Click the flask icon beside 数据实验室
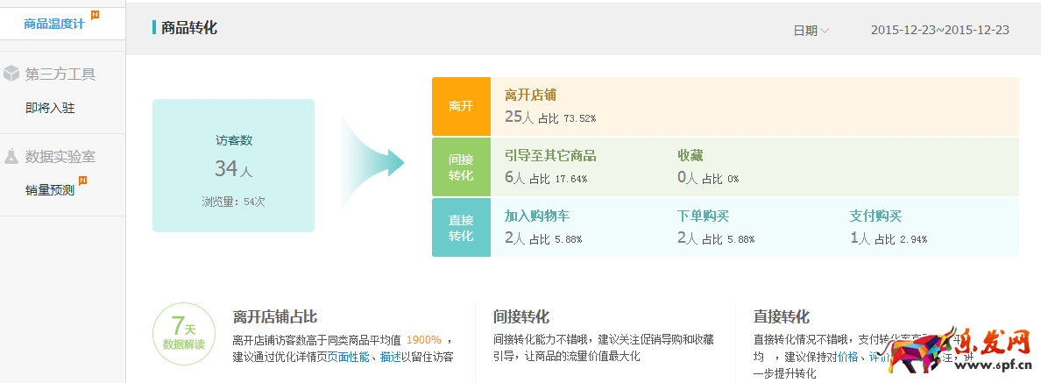The image size is (1041, 383). 11,157
